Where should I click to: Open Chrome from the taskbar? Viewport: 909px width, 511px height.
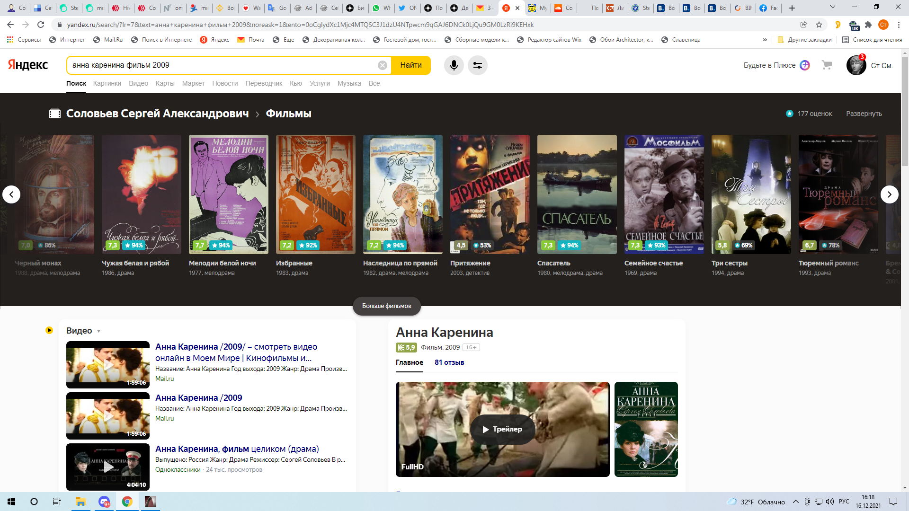coord(127,502)
